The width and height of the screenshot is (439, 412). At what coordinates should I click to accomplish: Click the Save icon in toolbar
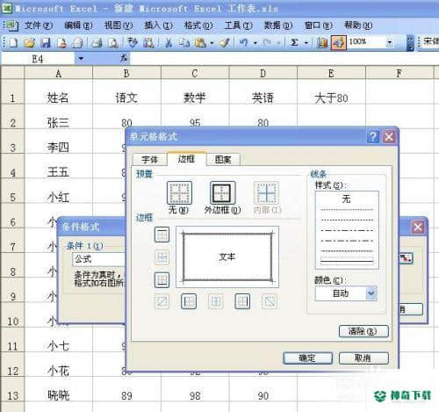click(x=46, y=43)
